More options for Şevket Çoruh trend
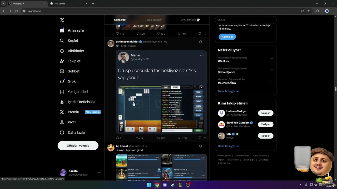The height and width of the screenshot is (189, 337). coord(272,69)
